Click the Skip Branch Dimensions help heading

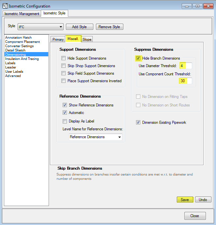tap(80, 168)
